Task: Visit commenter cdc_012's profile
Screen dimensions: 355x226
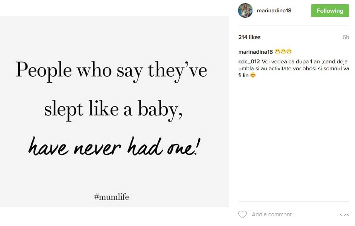Action: 249,61
